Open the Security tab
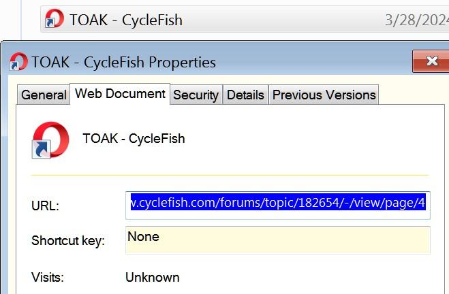 click(x=196, y=95)
